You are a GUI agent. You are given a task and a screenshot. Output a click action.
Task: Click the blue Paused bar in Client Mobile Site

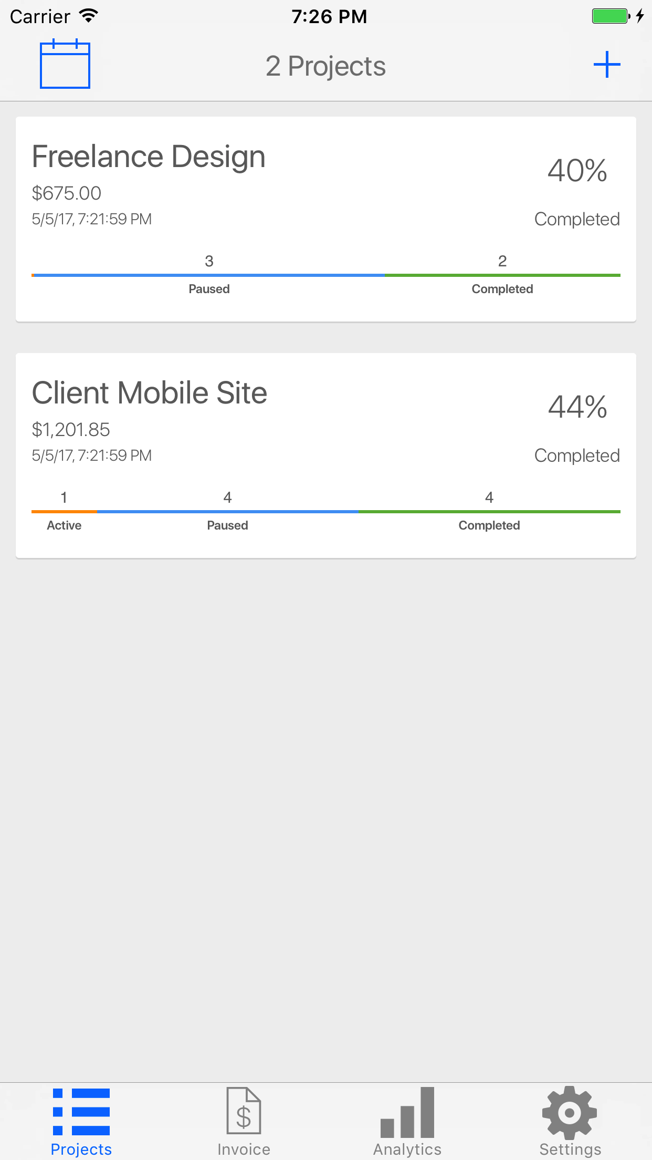[x=228, y=511]
